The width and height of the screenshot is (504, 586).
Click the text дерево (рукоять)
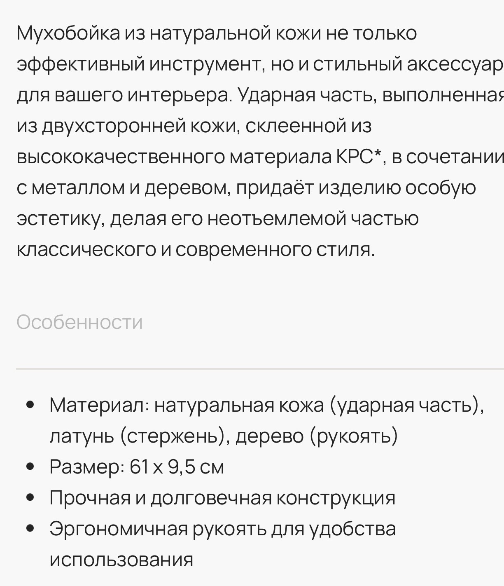tap(316, 436)
